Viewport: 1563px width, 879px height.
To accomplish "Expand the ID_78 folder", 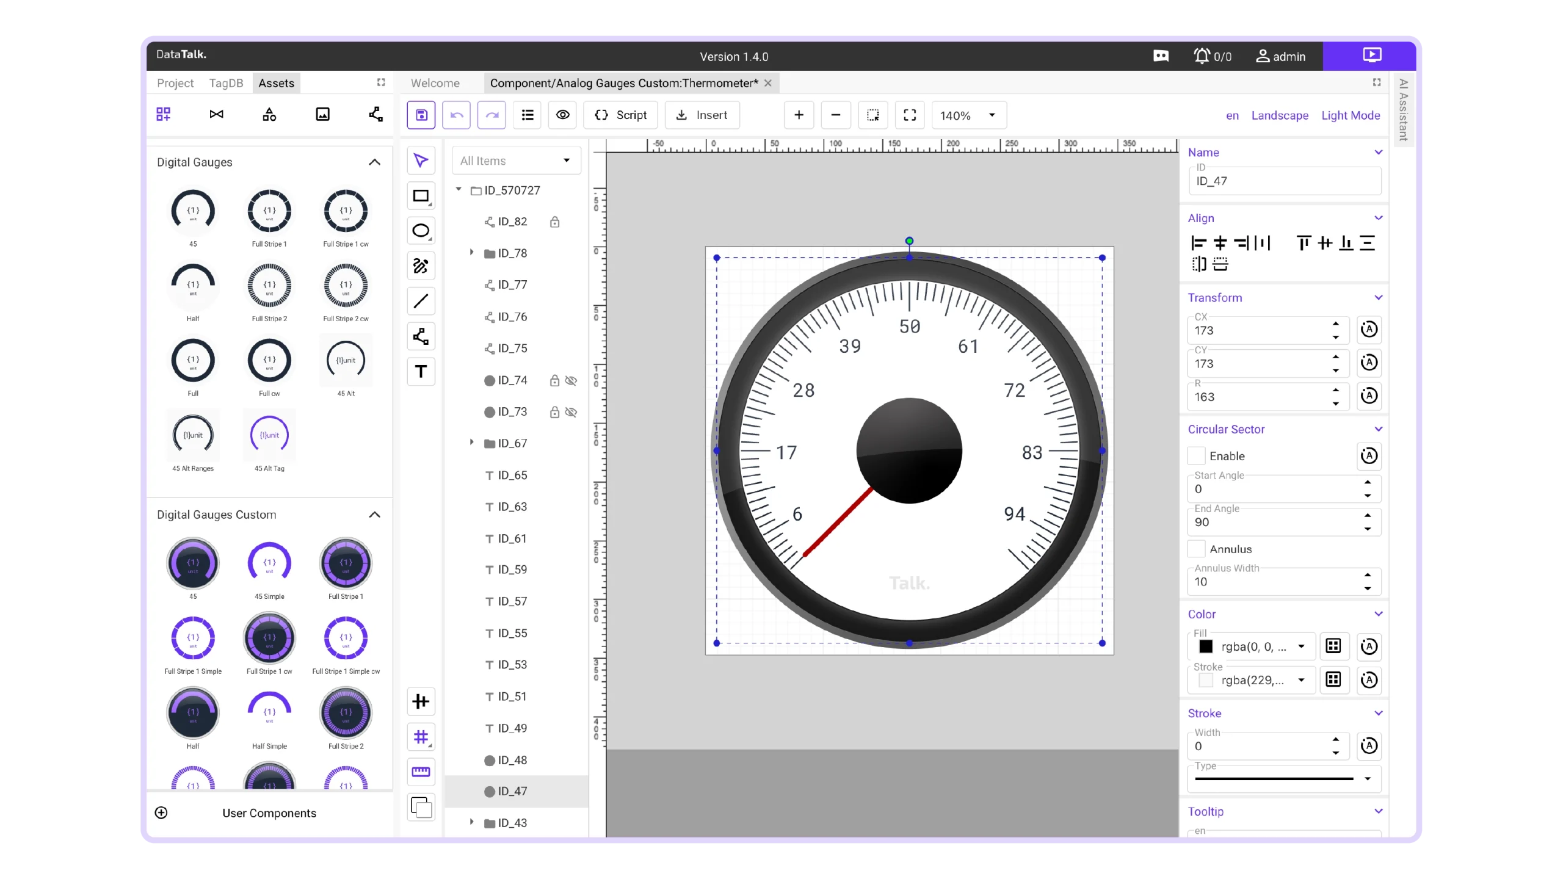I will point(471,253).
